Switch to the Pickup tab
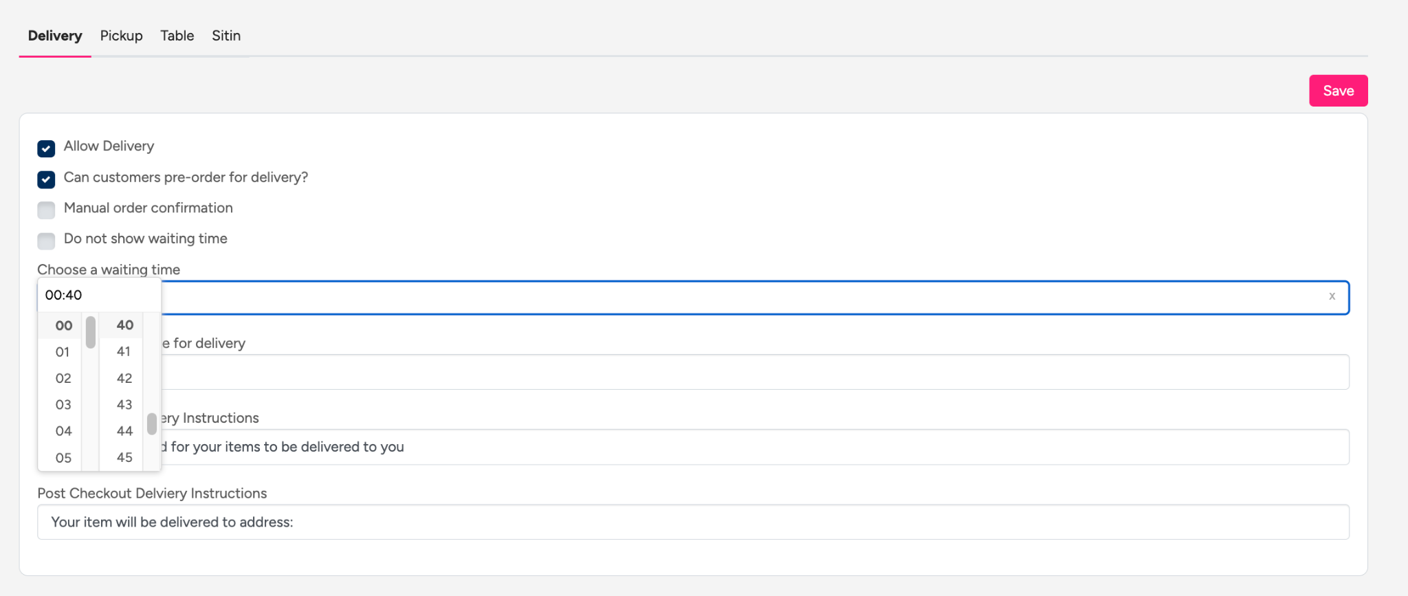This screenshot has height=596, width=1408. click(121, 36)
